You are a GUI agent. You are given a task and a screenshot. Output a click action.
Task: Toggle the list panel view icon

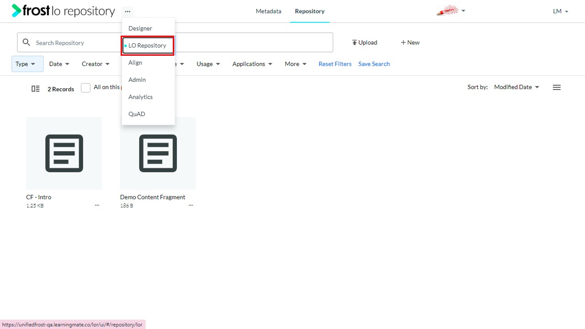pos(36,89)
